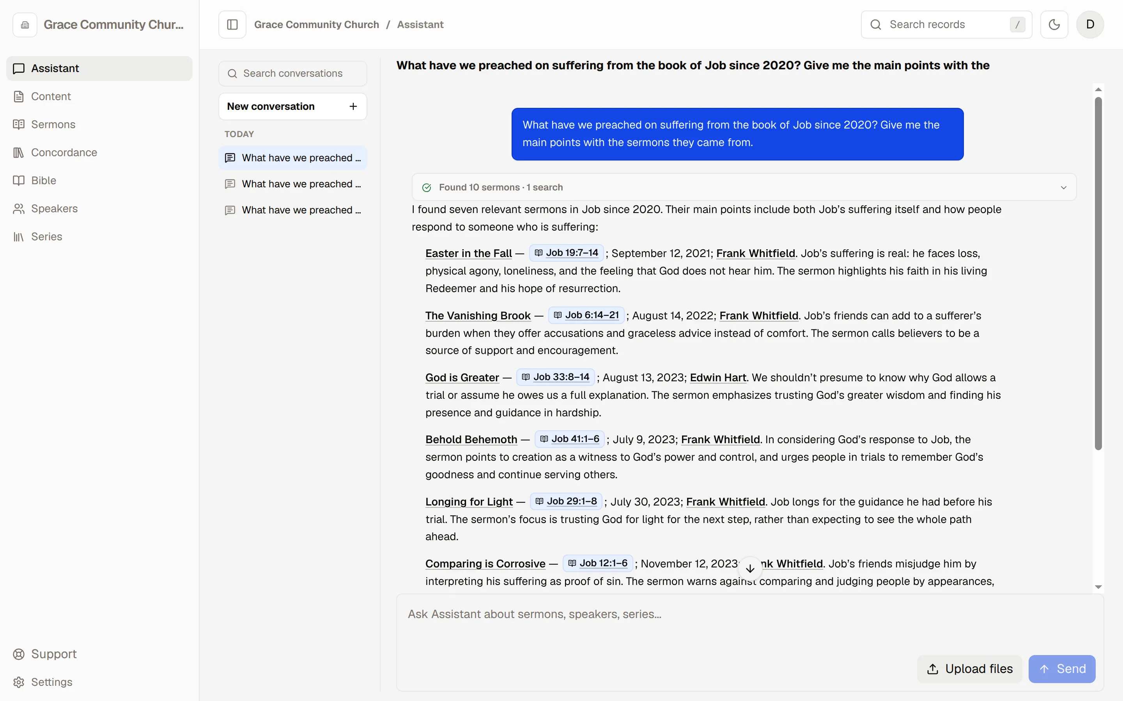The width and height of the screenshot is (1123, 701).
Task: Focus the Search conversations field
Action: (292, 74)
